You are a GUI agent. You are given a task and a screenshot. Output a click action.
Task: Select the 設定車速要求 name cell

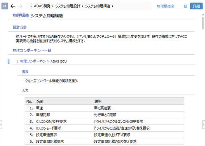[x=64, y=135]
